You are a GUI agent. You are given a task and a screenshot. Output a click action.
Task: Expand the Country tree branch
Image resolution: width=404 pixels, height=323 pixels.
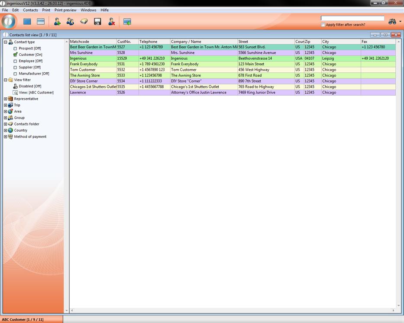coord(6,130)
